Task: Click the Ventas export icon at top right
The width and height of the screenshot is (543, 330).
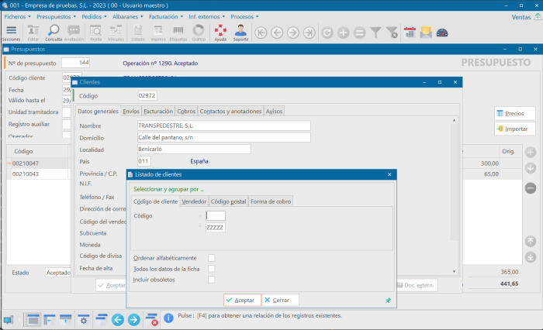Action: coord(538,16)
